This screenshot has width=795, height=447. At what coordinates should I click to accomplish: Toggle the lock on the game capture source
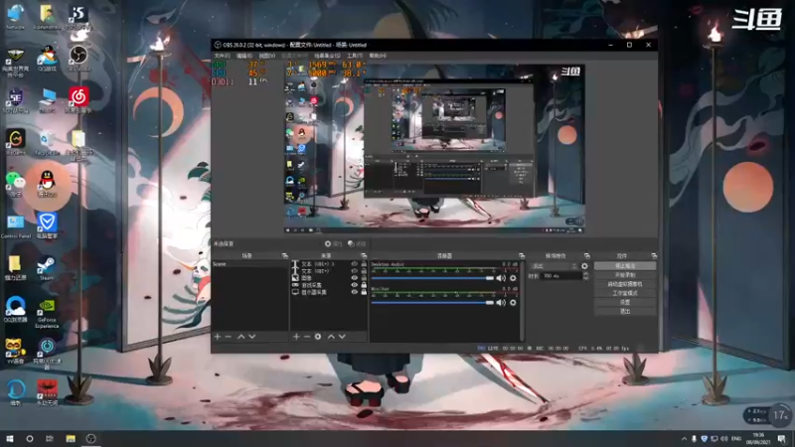[x=364, y=285]
